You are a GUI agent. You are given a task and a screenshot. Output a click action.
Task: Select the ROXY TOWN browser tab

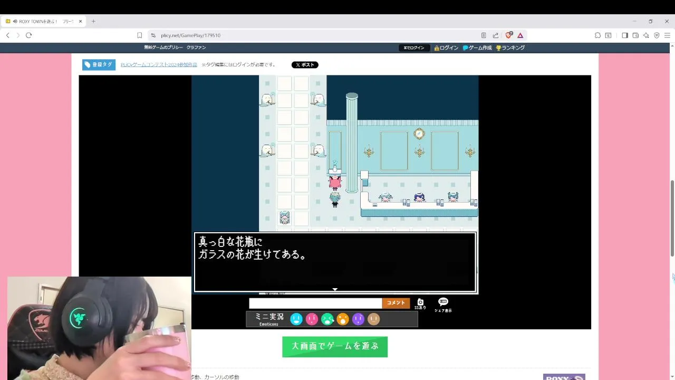43,21
